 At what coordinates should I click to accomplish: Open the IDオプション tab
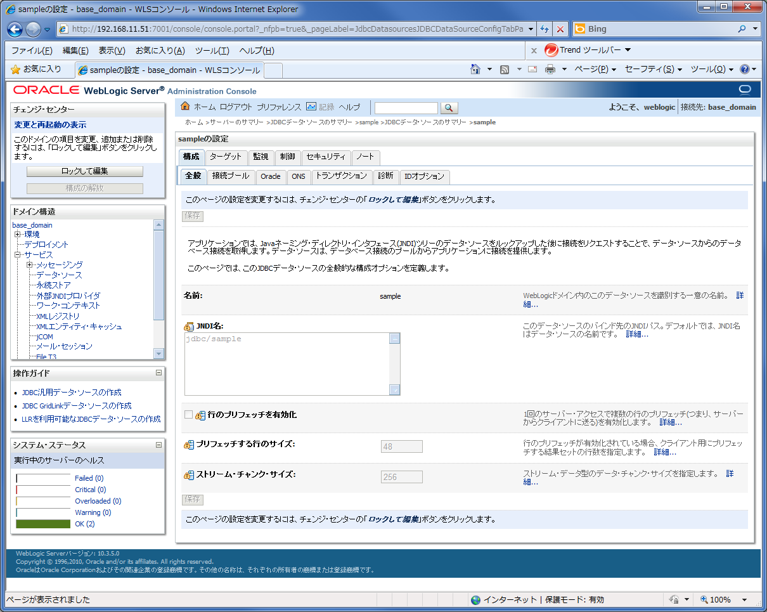(x=425, y=176)
